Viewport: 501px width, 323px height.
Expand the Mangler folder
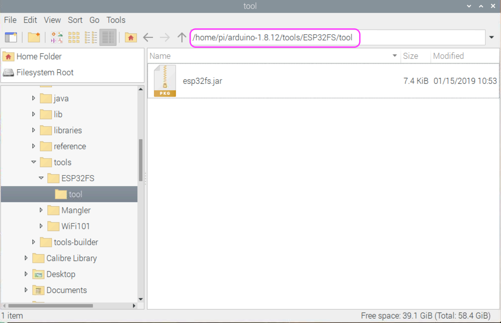pyautogui.click(x=41, y=210)
